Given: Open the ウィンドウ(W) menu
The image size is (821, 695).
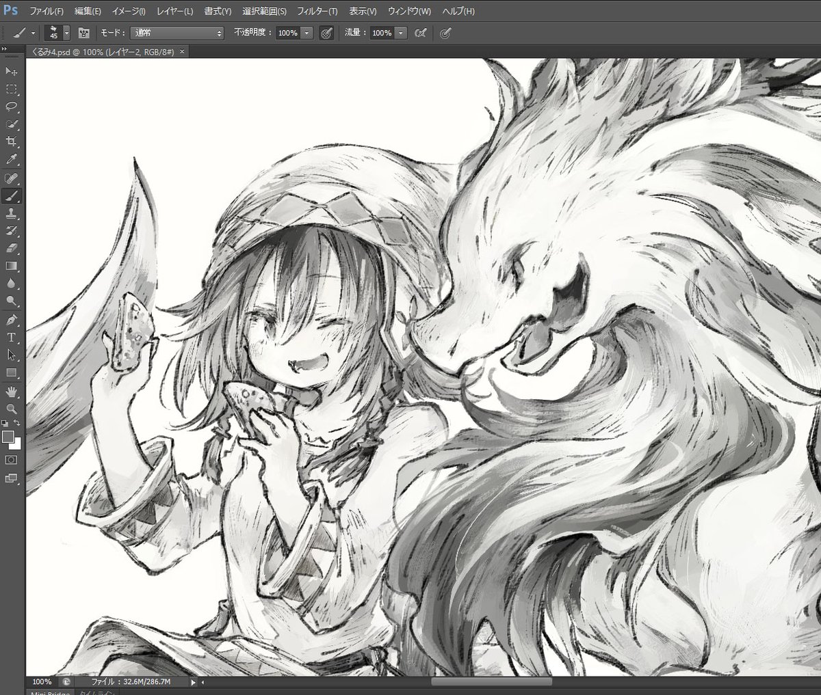Looking at the screenshot, I should click(409, 12).
